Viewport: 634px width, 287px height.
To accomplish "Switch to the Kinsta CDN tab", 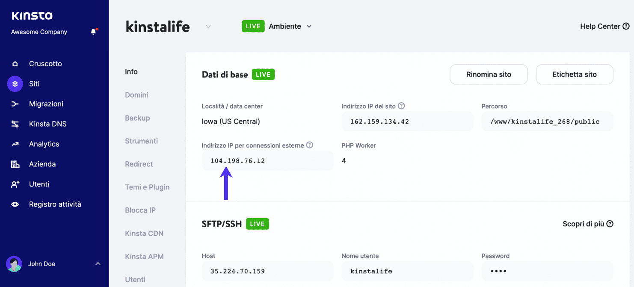I will [x=144, y=234].
